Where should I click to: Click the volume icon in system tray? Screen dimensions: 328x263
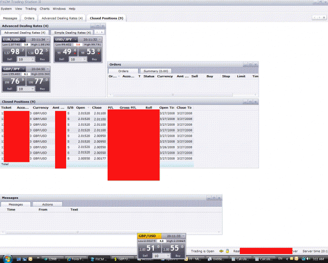click(309, 259)
